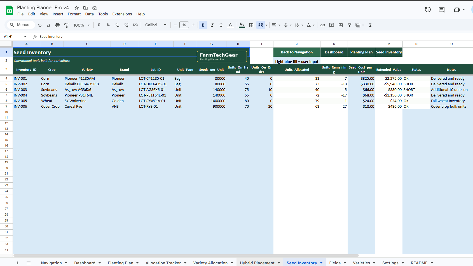Select the Insert link icon
The height and width of the screenshot is (266, 473).
click(322, 25)
